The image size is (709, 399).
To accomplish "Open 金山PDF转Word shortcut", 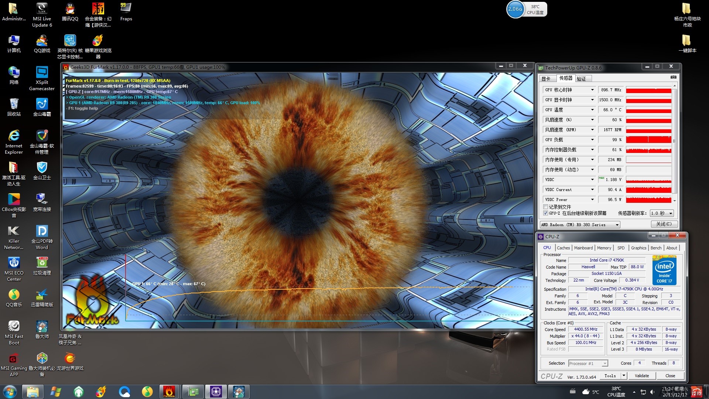I will (x=42, y=237).
